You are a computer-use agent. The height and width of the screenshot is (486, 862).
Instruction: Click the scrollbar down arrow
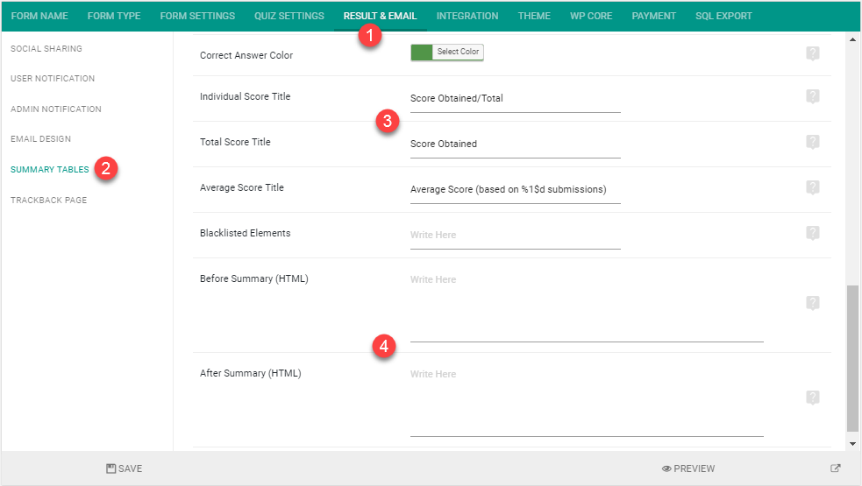[x=852, y=444]
